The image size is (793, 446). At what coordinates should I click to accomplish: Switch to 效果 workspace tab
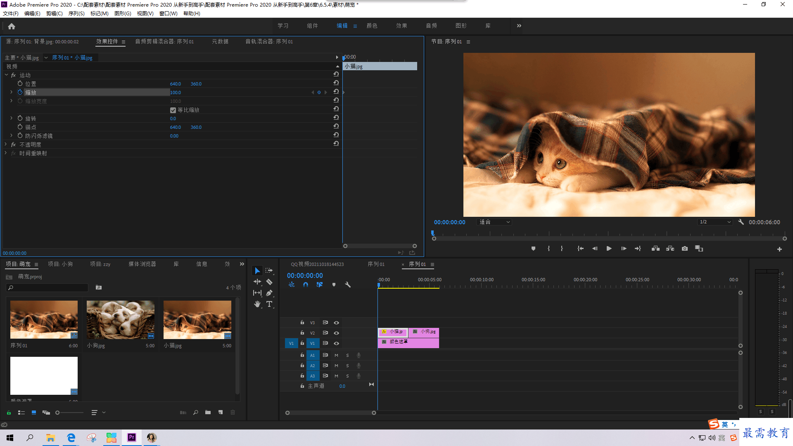click(402, 26)
